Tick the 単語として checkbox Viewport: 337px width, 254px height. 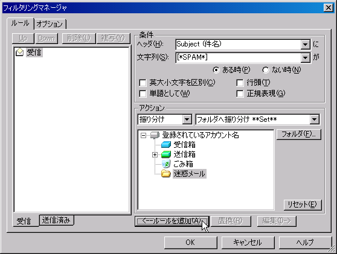pos(143,94)
